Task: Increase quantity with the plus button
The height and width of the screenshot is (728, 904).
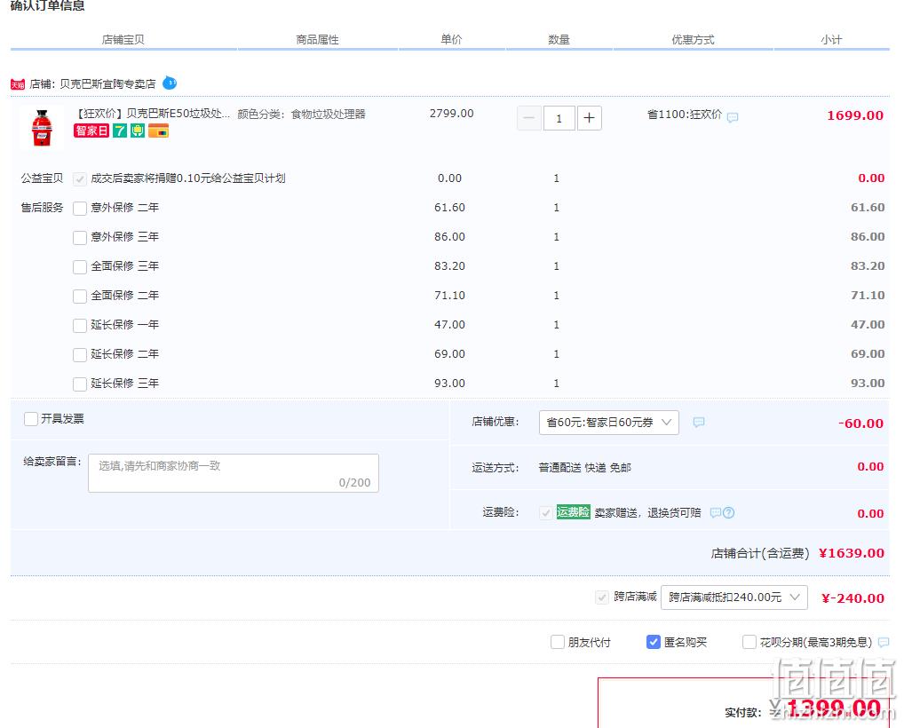Action: coord(590,118)
